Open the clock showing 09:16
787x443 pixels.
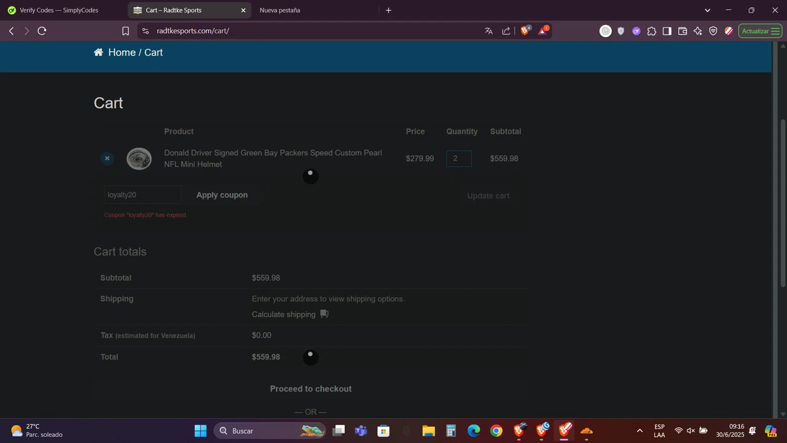pyautogui.click(x=730, y=430)
